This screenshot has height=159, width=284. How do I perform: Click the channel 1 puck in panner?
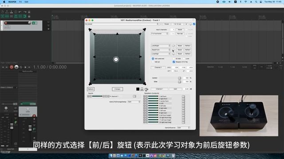116,59
